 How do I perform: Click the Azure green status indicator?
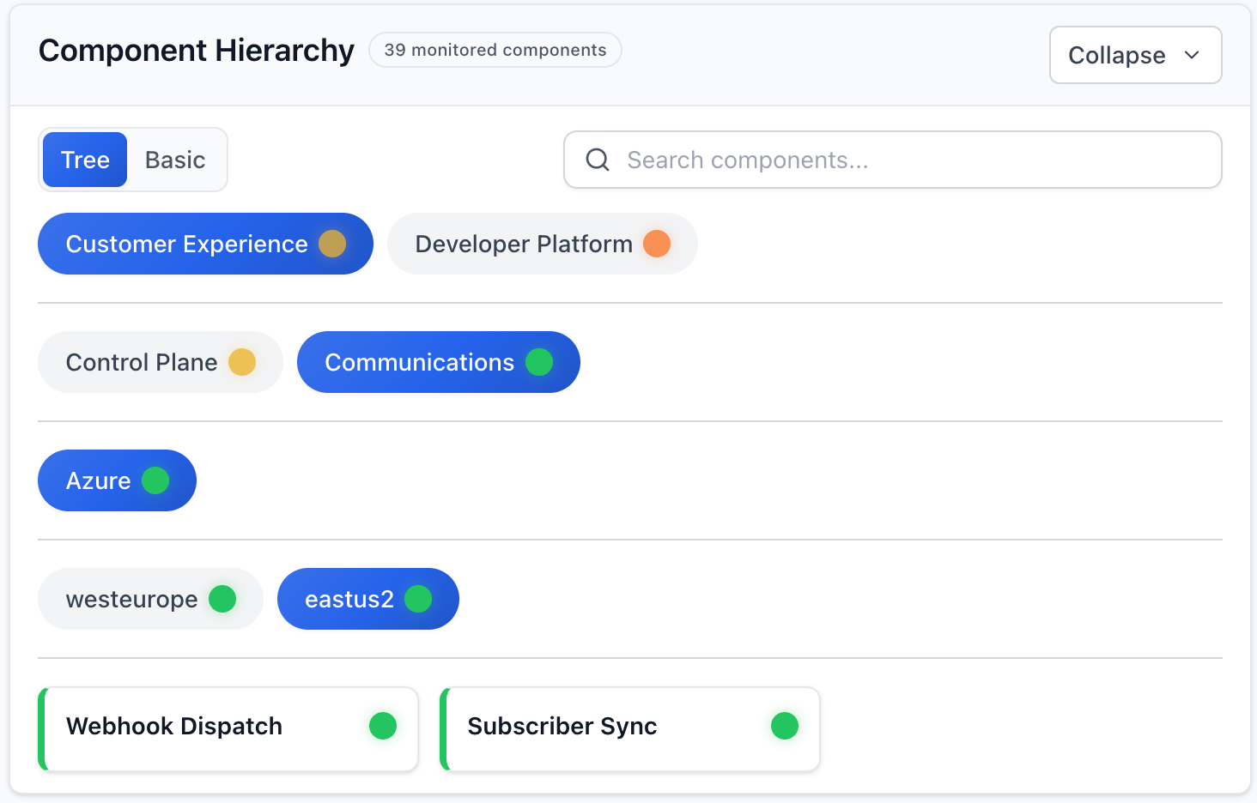point(155,480)
